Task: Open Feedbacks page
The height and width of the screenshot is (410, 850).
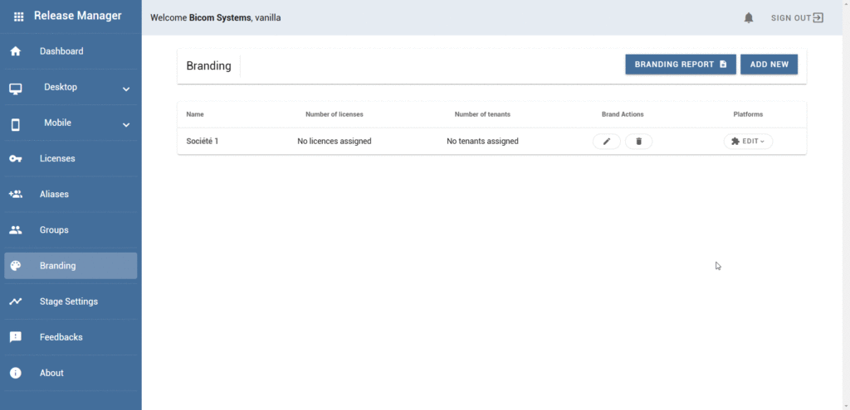Action: 71,337
